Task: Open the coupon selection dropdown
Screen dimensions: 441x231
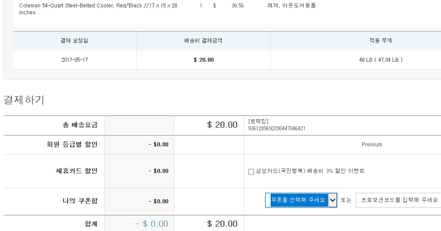Action: pyautogui.click(x=301, y=200)
